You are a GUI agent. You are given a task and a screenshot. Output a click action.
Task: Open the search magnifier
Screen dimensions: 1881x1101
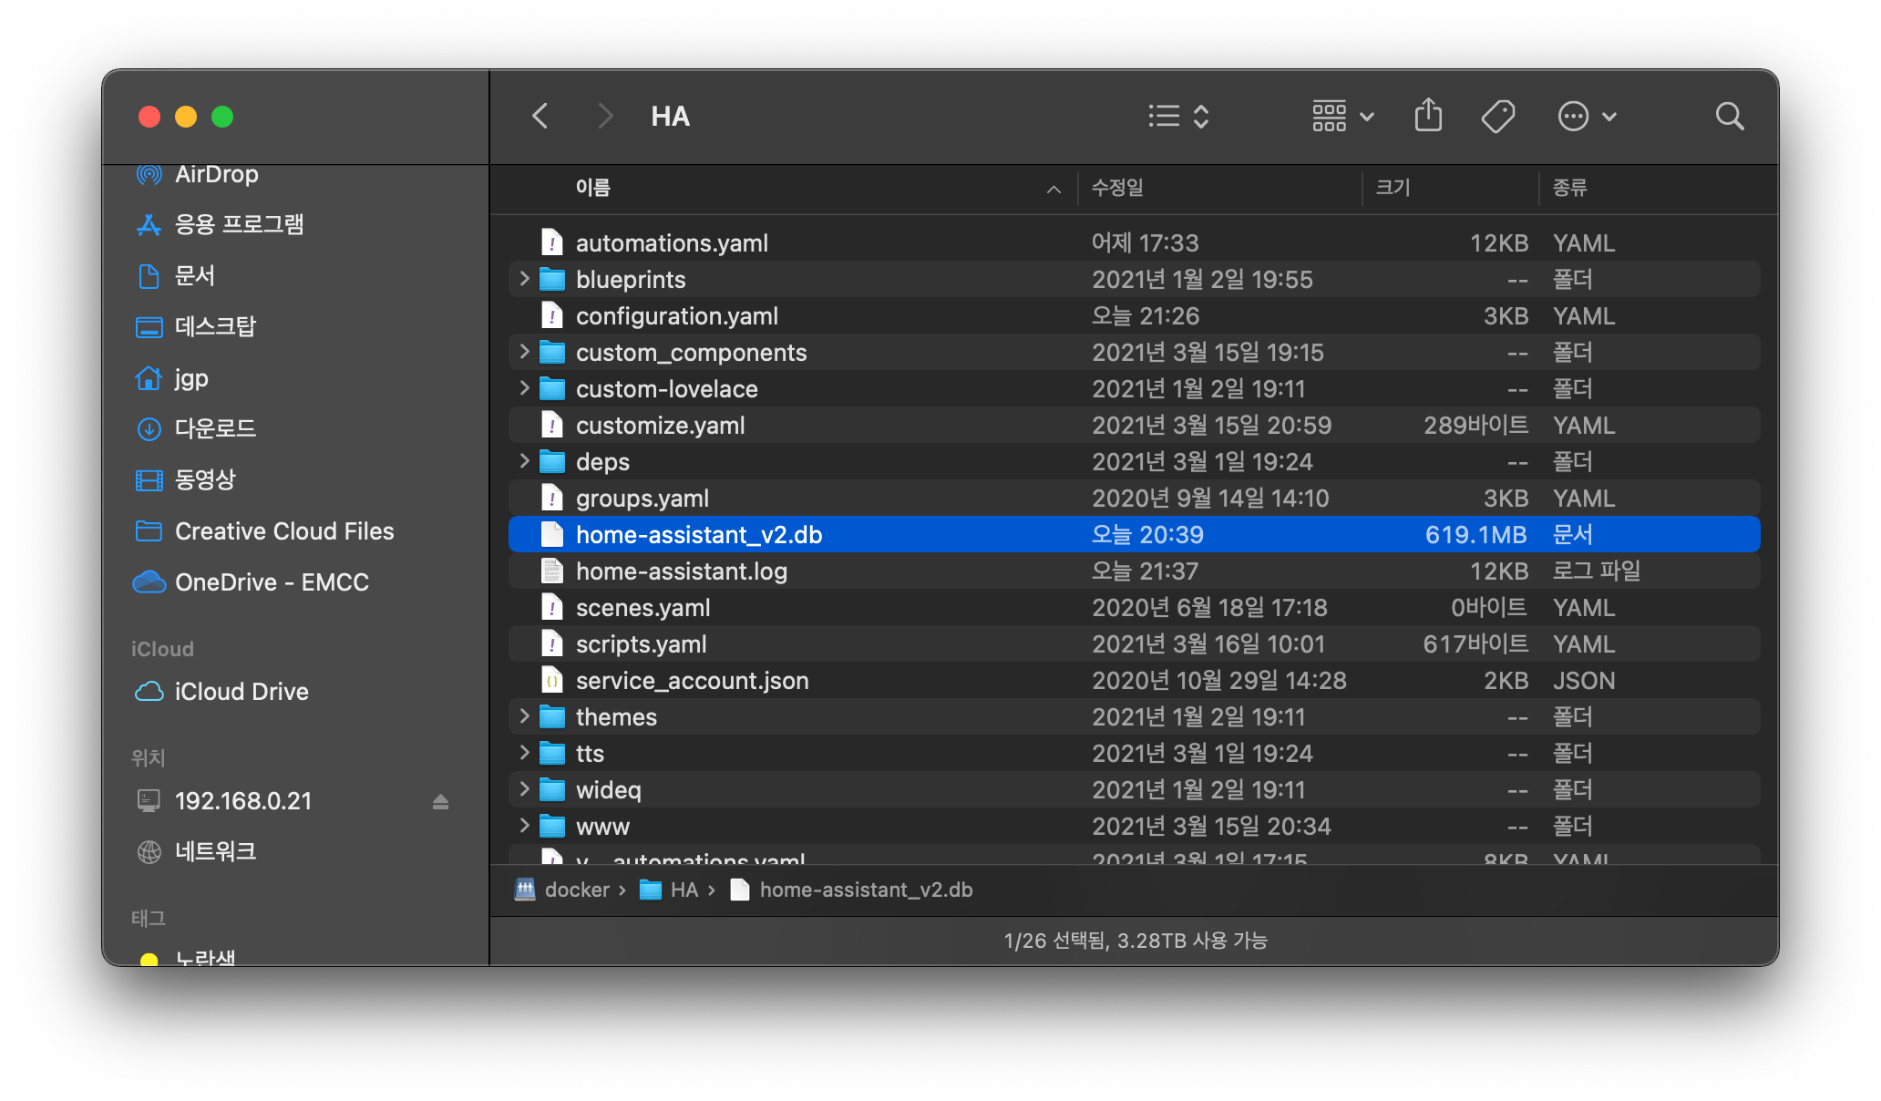[x=1729, y=116]
